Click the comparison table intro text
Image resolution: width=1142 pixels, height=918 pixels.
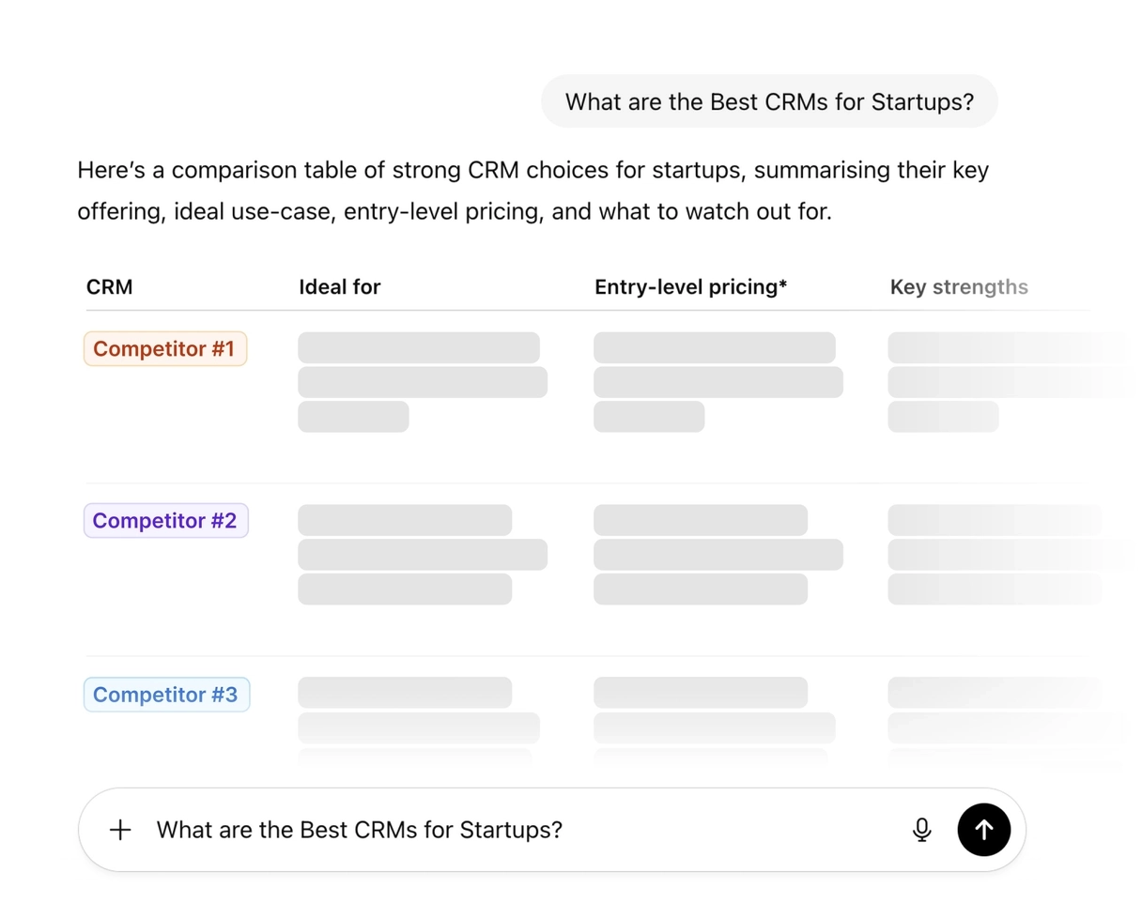click(532, 191)
